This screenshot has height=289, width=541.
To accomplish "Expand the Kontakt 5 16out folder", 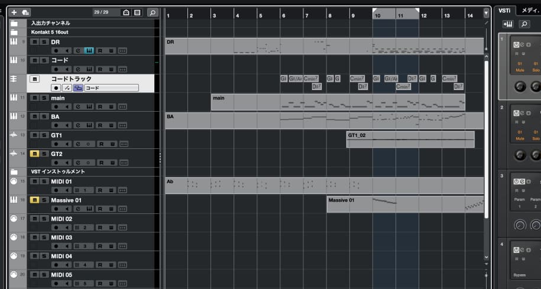I will [x=14, y=33].
